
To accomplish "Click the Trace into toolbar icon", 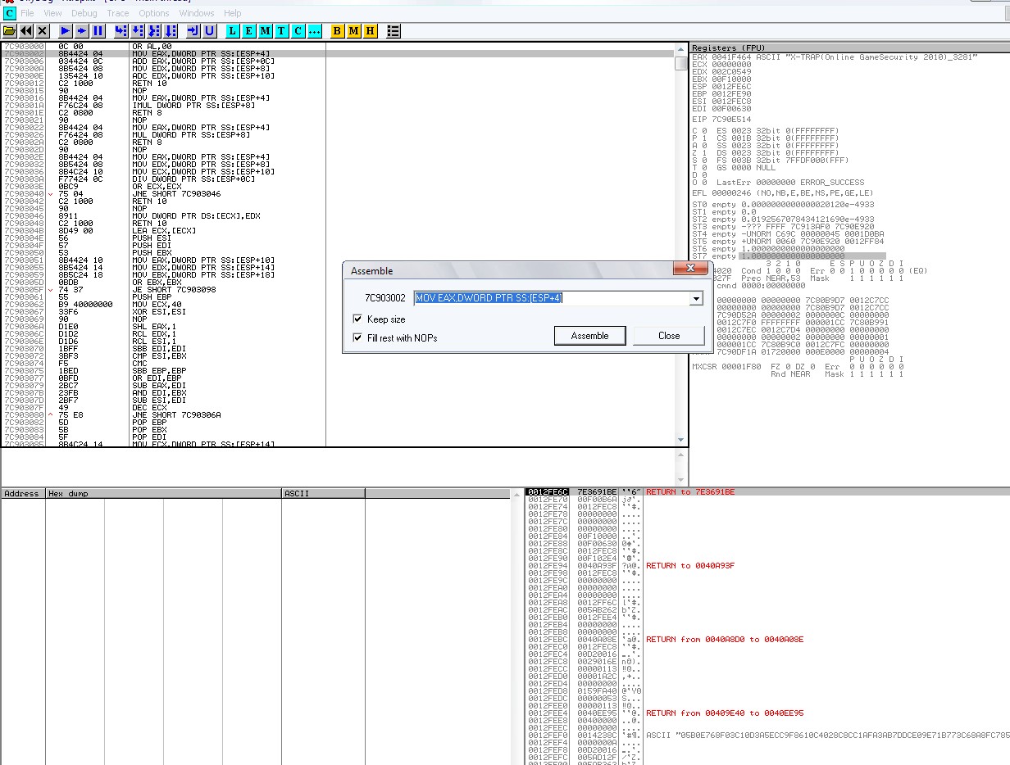I will pos(154,31).
